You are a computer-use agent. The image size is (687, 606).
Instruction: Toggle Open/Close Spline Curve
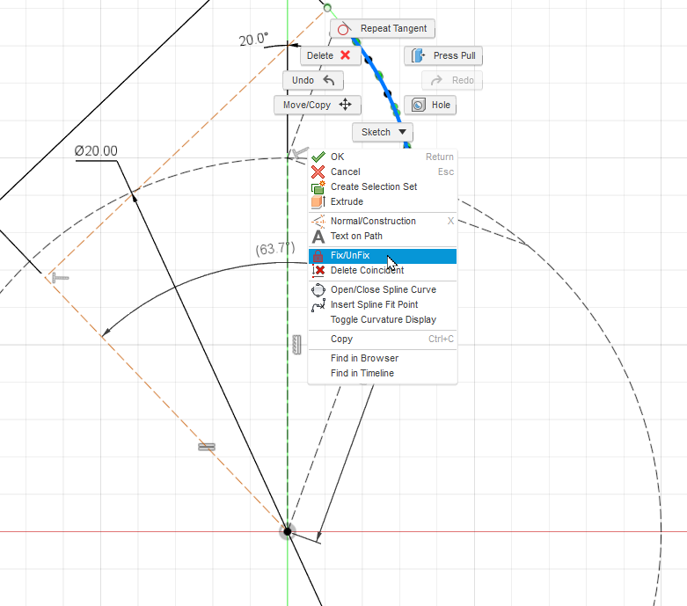coord(383,289)
